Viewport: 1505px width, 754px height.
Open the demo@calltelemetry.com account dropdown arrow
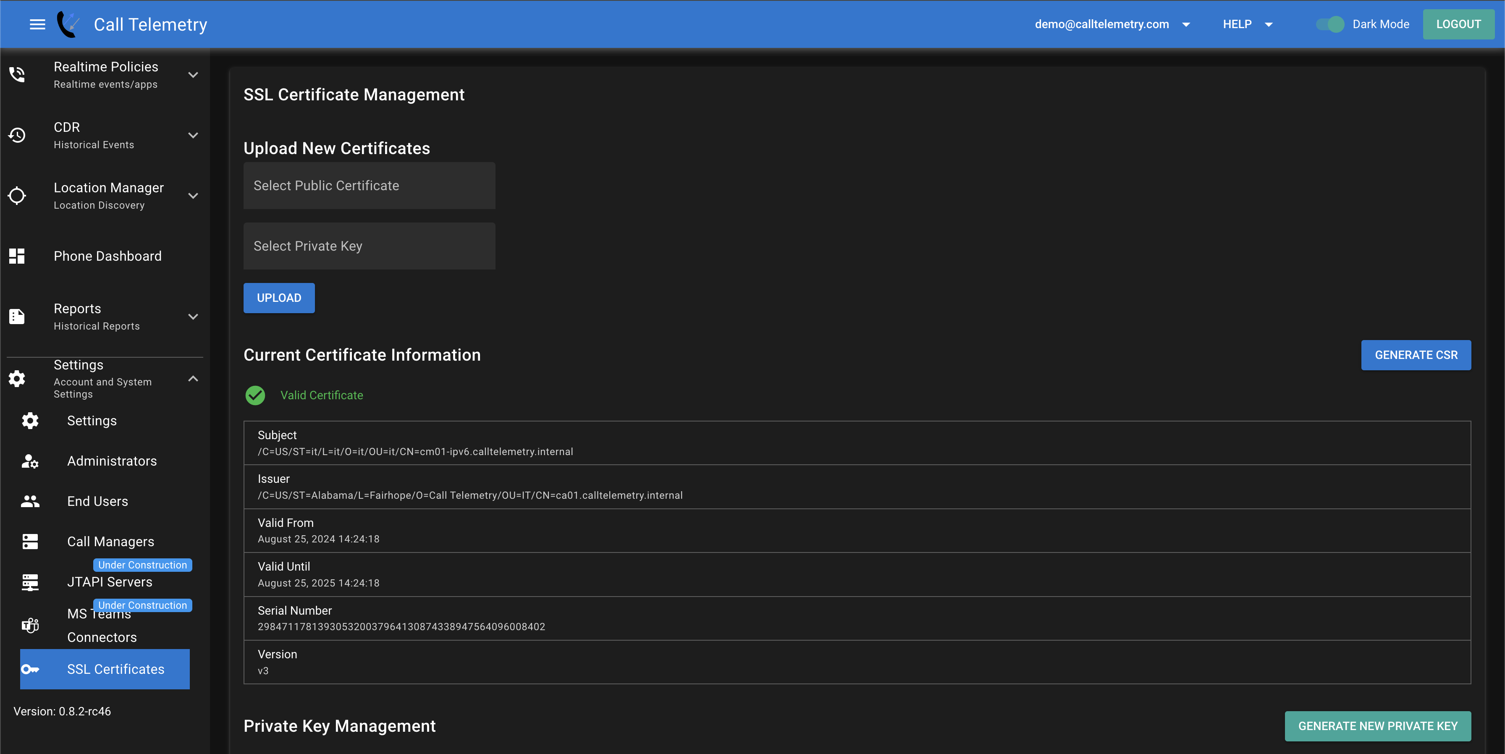click(x=1186, y=24)
